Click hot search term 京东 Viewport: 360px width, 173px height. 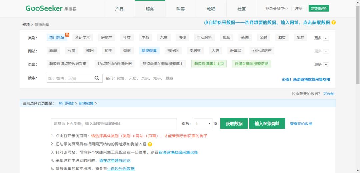point(145,78)
